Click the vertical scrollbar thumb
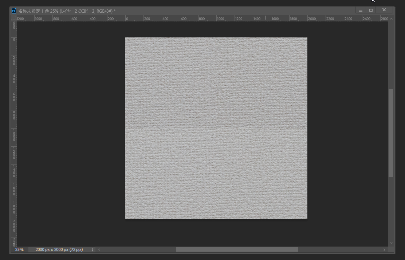Image resolution: width=405 pixels, height=260 pixels. pyautogui.click(x=391, y=133)
